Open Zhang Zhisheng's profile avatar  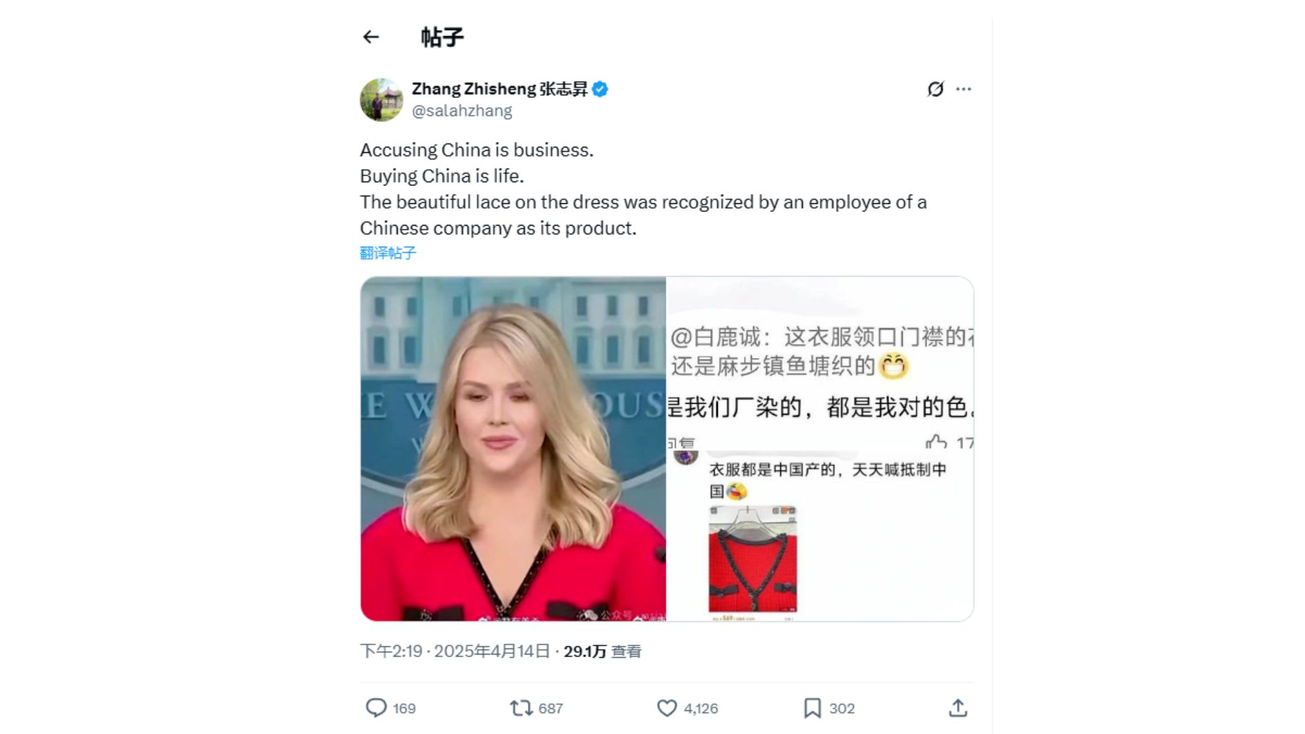pyautogui.click(x=381, y=100)
